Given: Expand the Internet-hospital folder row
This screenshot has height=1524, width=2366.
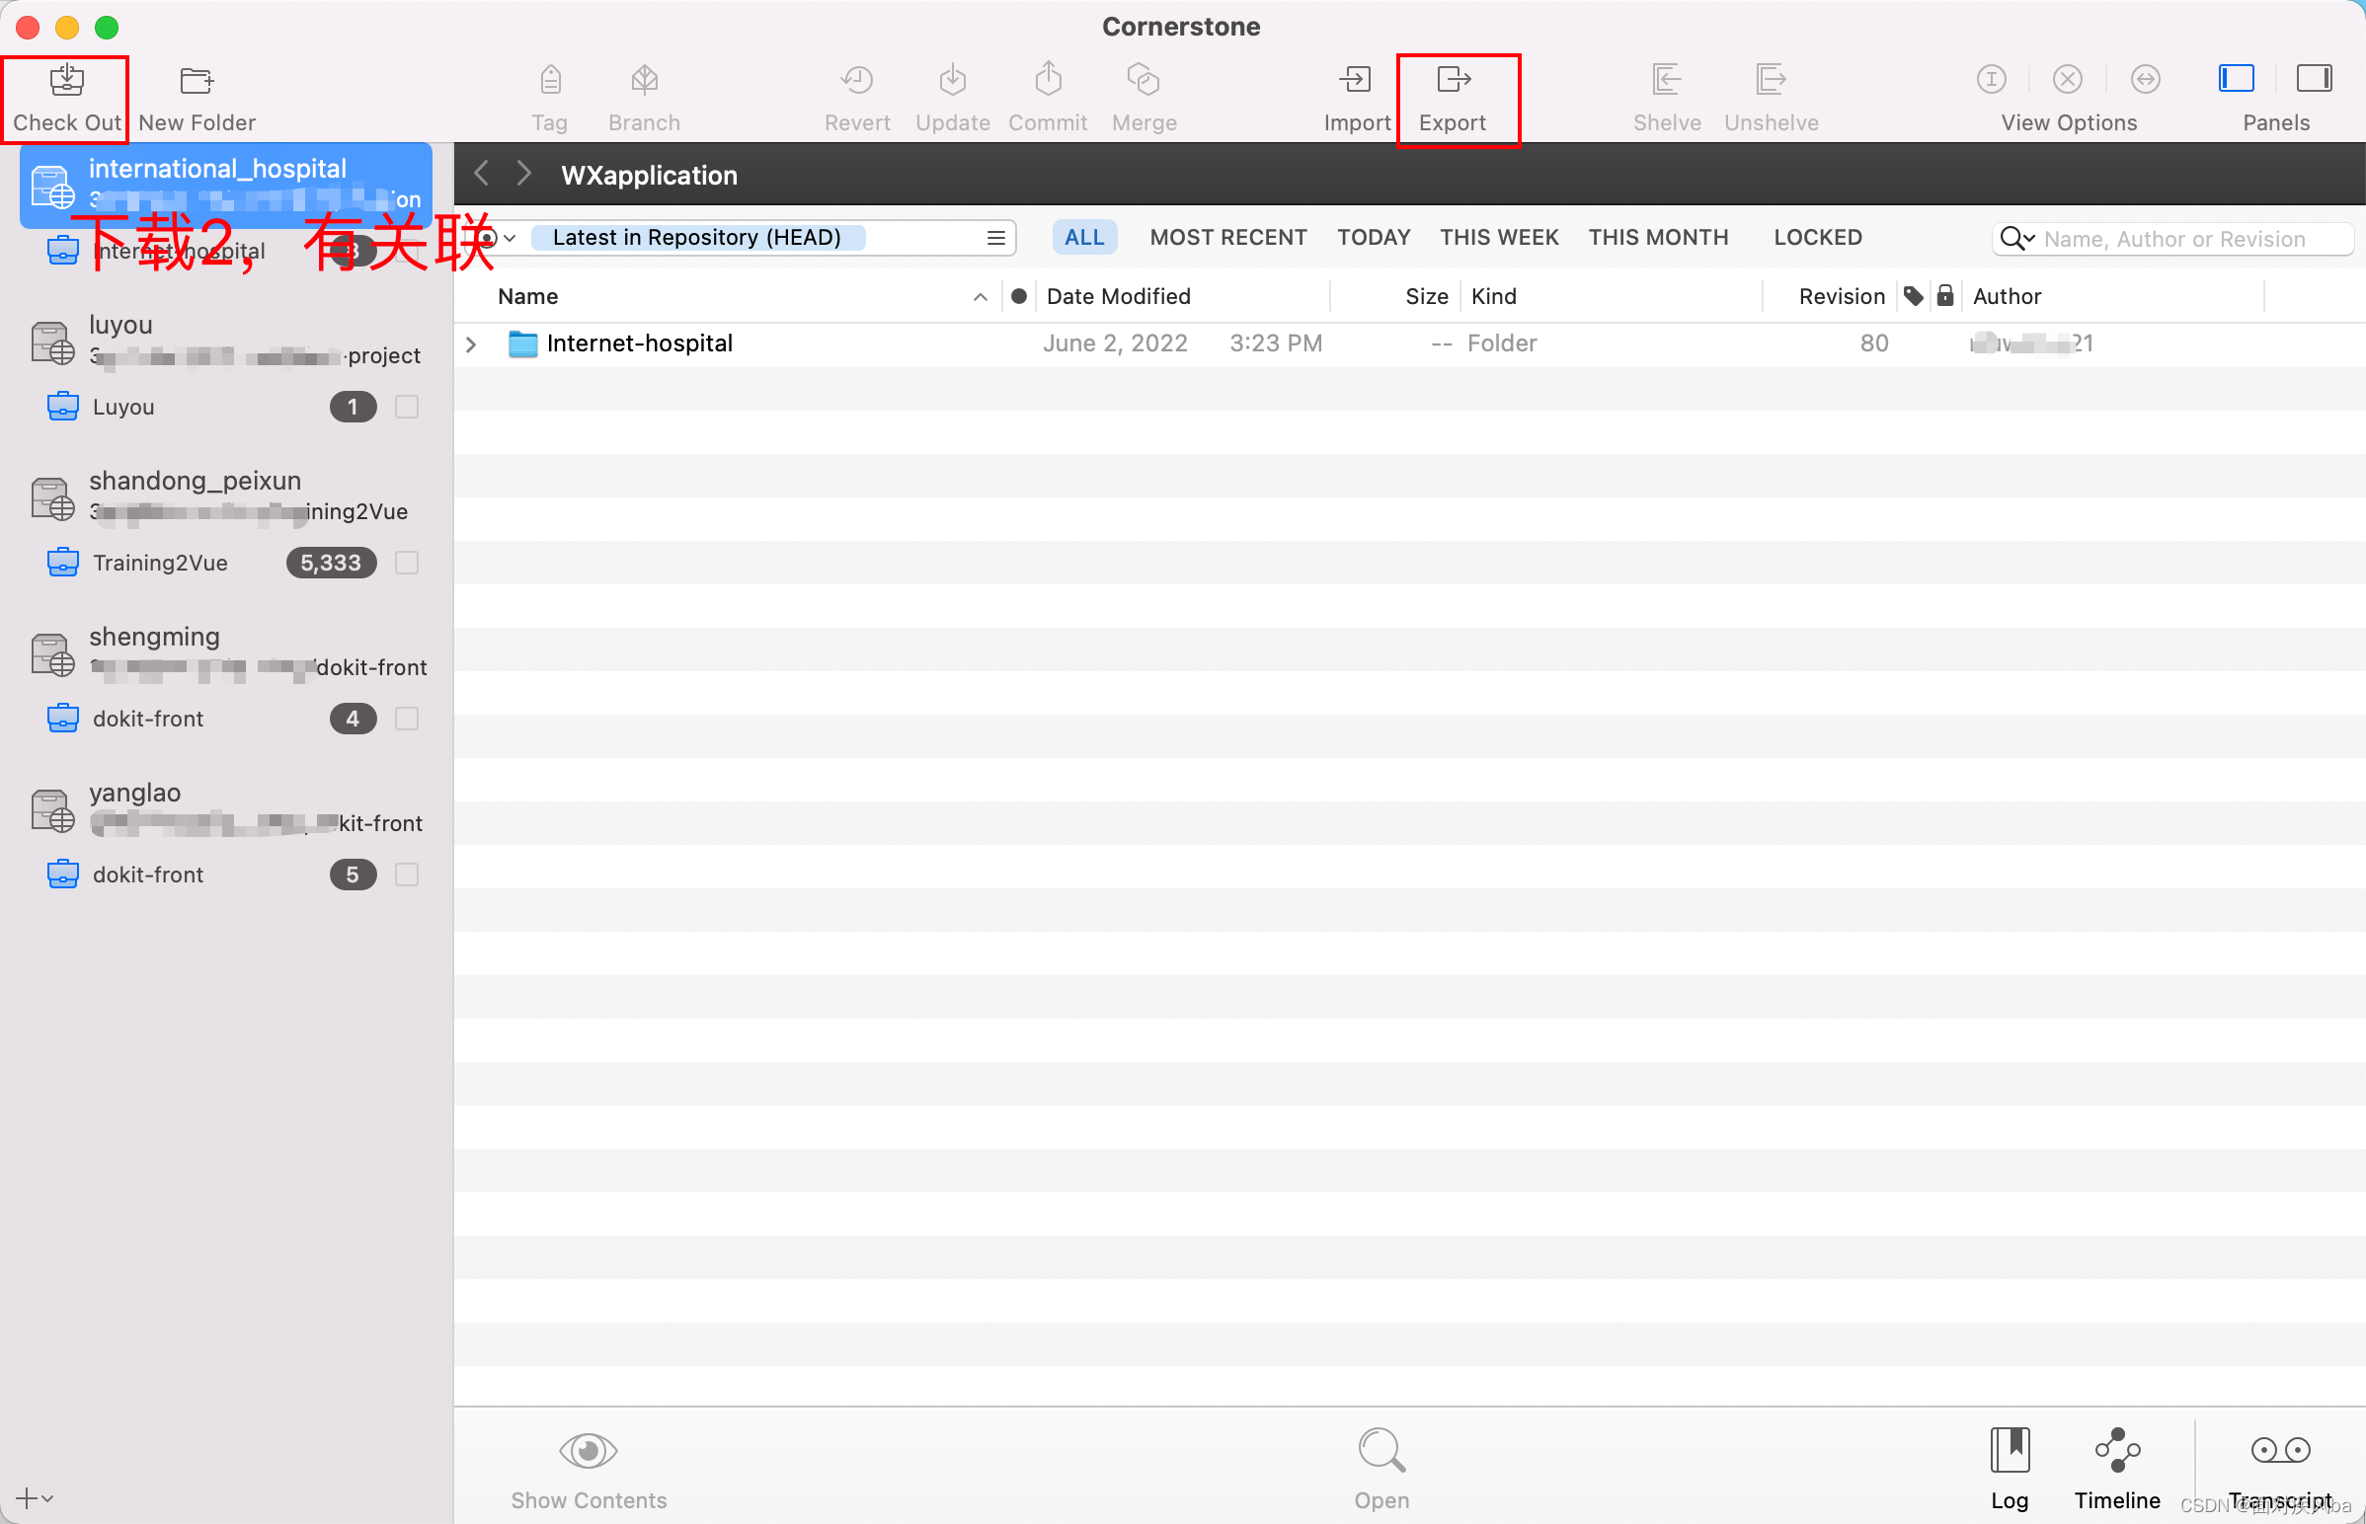Looking at the screenshot, I should click(471, 344).
